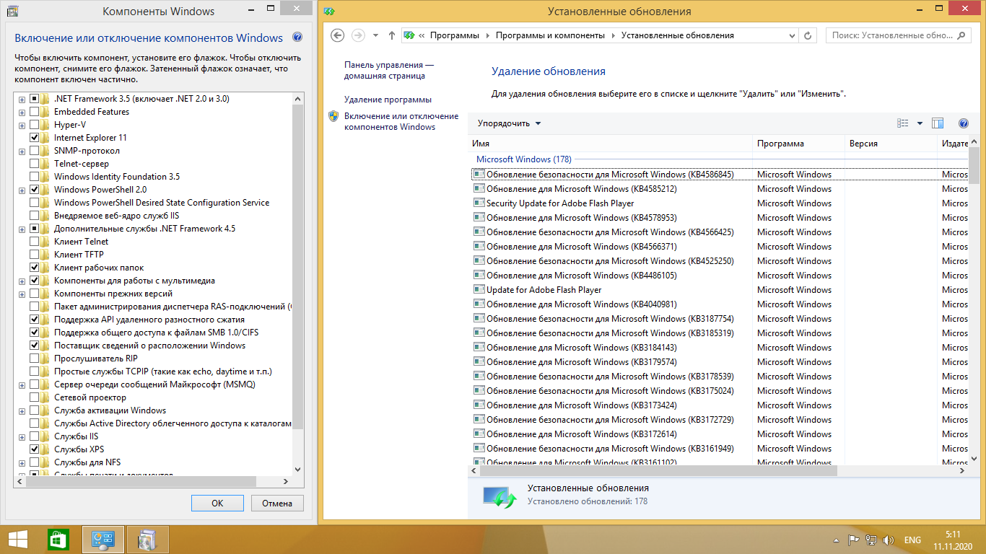Uncheck Internet Explorer 11 checkbox
The width and height of the screenshot is (986, 554).
(35, 138)
